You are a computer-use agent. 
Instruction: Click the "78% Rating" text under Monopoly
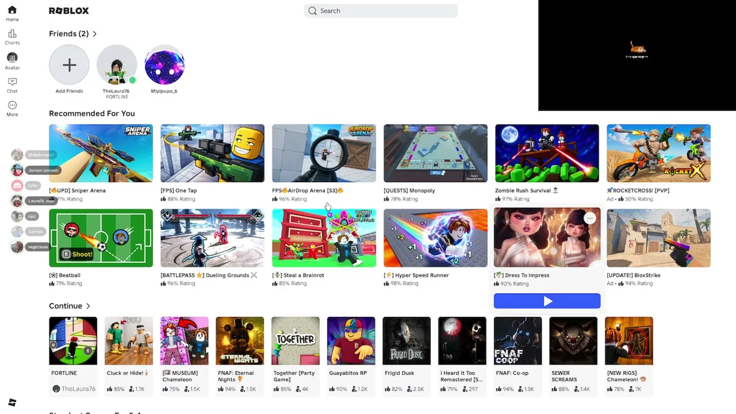(x=404, y=199)
